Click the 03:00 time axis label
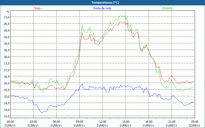Viewport: 205px width, 128px height. [33, 122]
